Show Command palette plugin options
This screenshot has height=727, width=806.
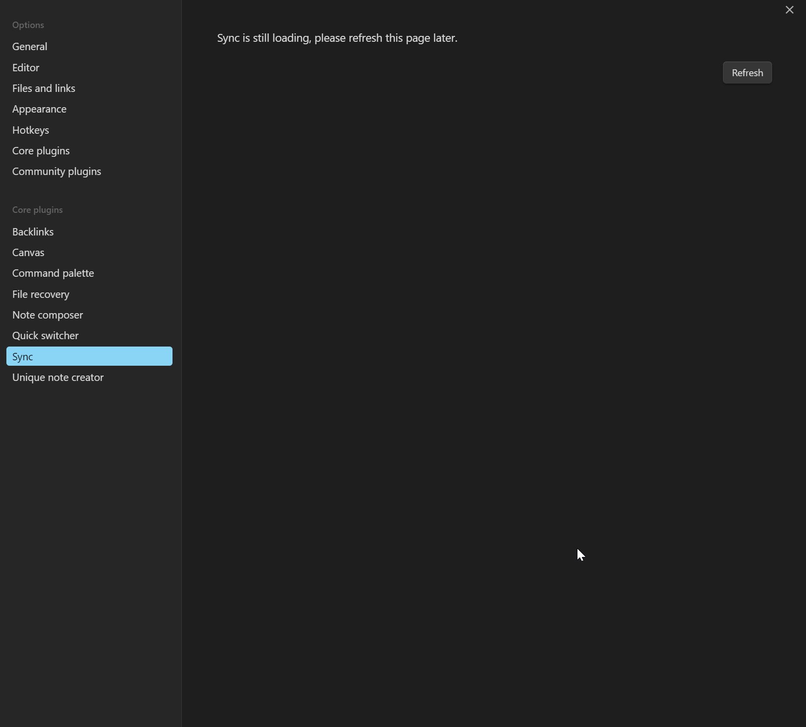[x=53, y=273]
